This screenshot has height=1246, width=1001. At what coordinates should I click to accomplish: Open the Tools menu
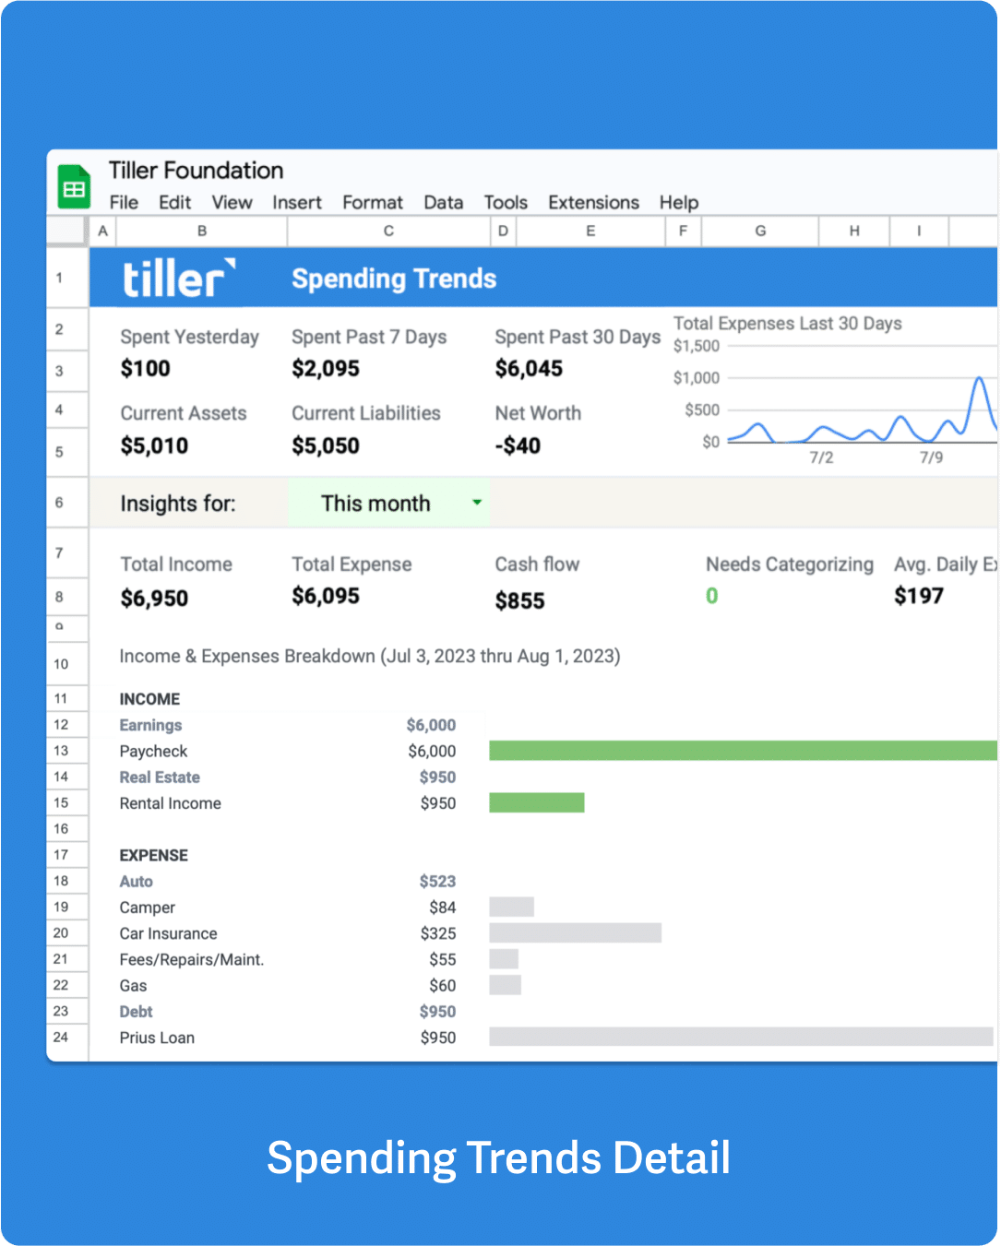click(x=506, y=202)
